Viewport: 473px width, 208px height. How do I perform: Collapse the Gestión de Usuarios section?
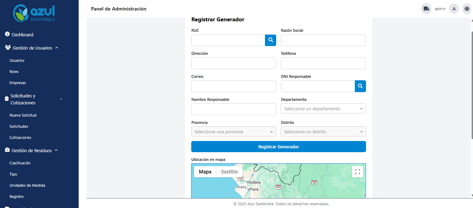(57, 48)
